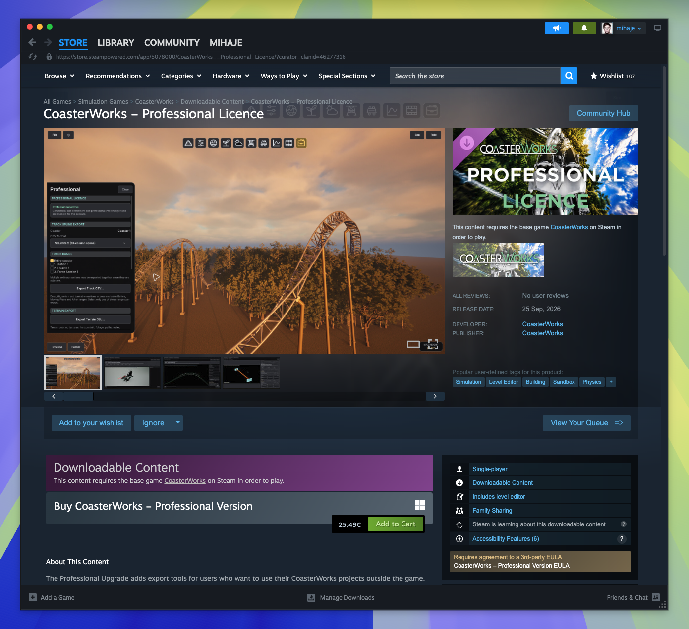Click the level editor pencil icon

[459, 497]
